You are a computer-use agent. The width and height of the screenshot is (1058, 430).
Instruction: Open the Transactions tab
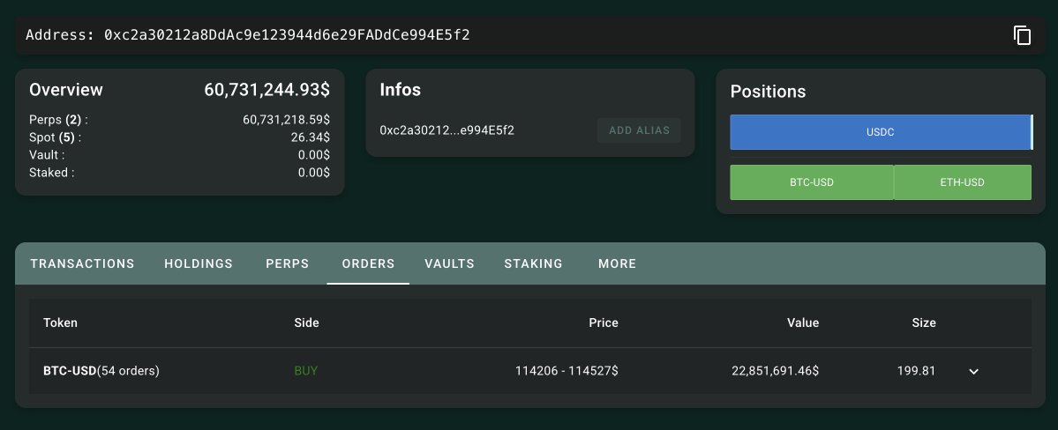tap(82, 263)
